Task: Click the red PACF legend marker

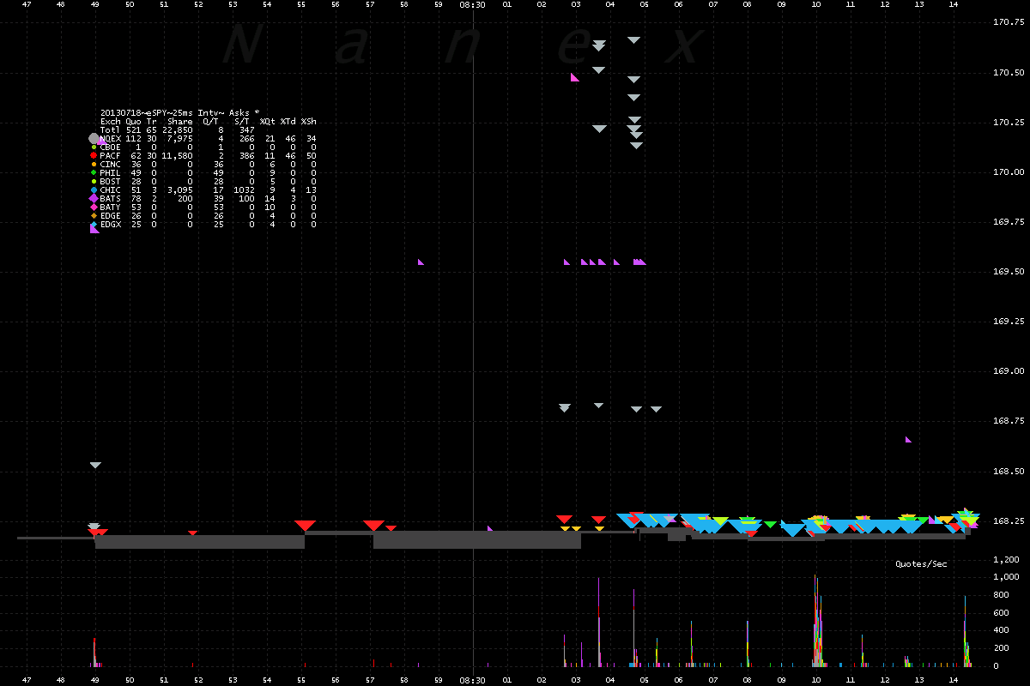Action: click(x=94, y=155)
